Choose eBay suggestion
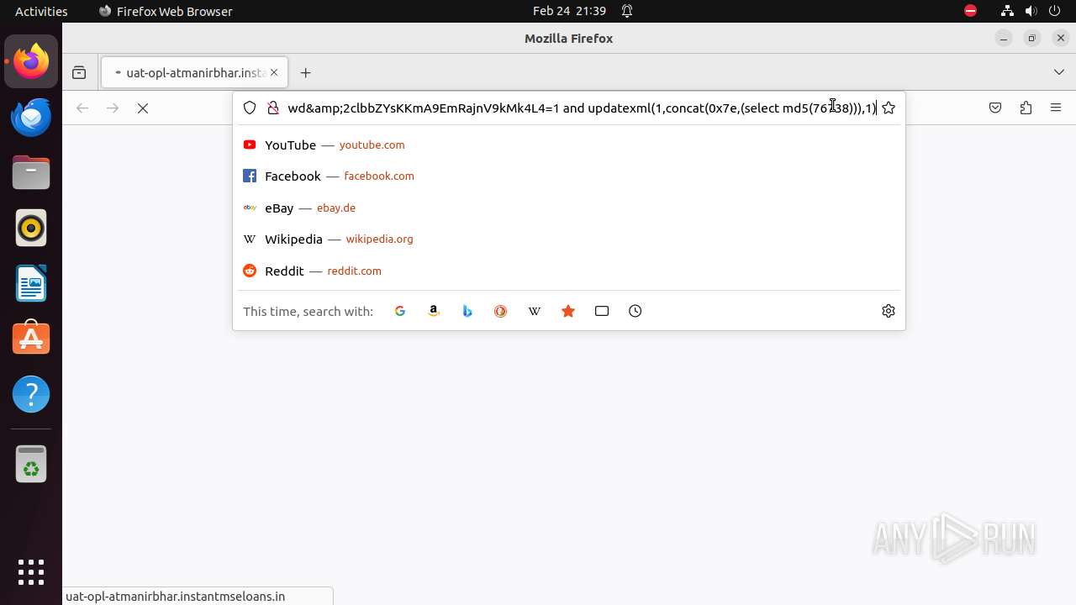 [x=569, y=208]
